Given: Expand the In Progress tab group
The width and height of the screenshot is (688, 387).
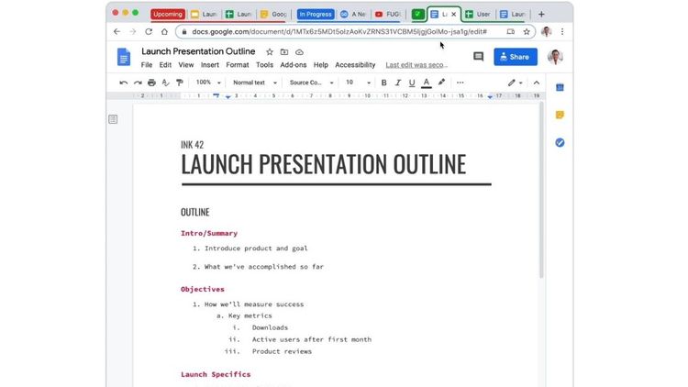Looking at the screenshot, I should point(316,14).
